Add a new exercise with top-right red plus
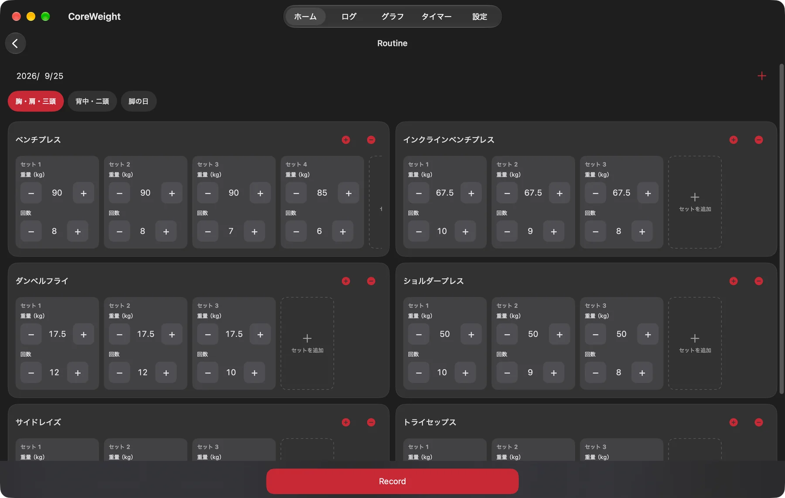Screen dimensions: 785x498 tap(761, 76)
